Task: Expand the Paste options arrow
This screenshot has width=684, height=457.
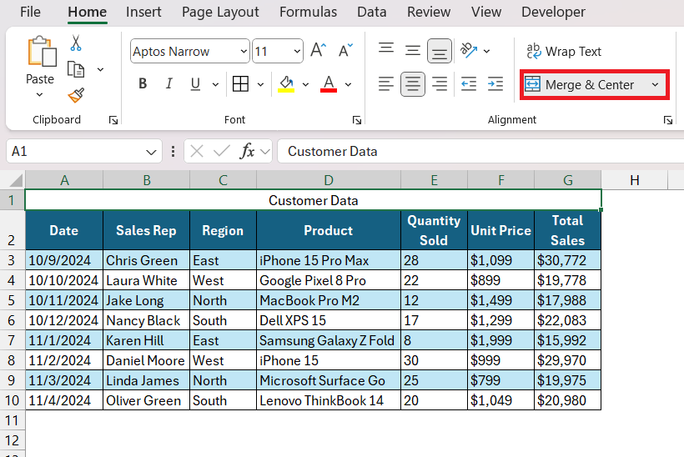Action: 40,94
